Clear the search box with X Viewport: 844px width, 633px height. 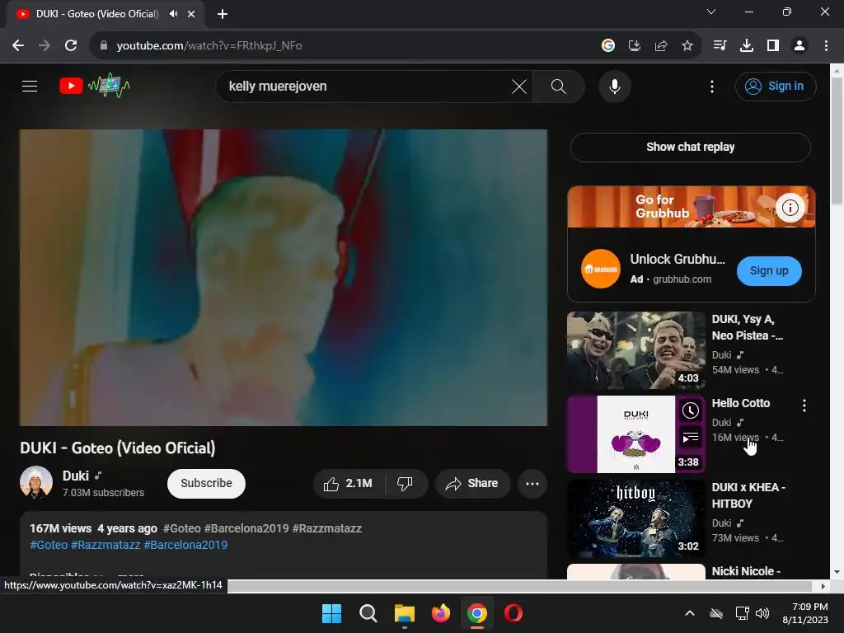(x=519, y=86)
